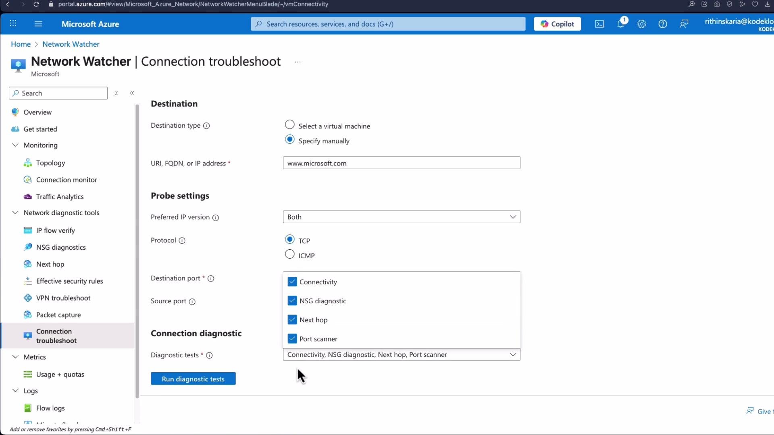Open Next hop in the sidebar
This screenshot has width=774, height=435.
coord(50,264)
